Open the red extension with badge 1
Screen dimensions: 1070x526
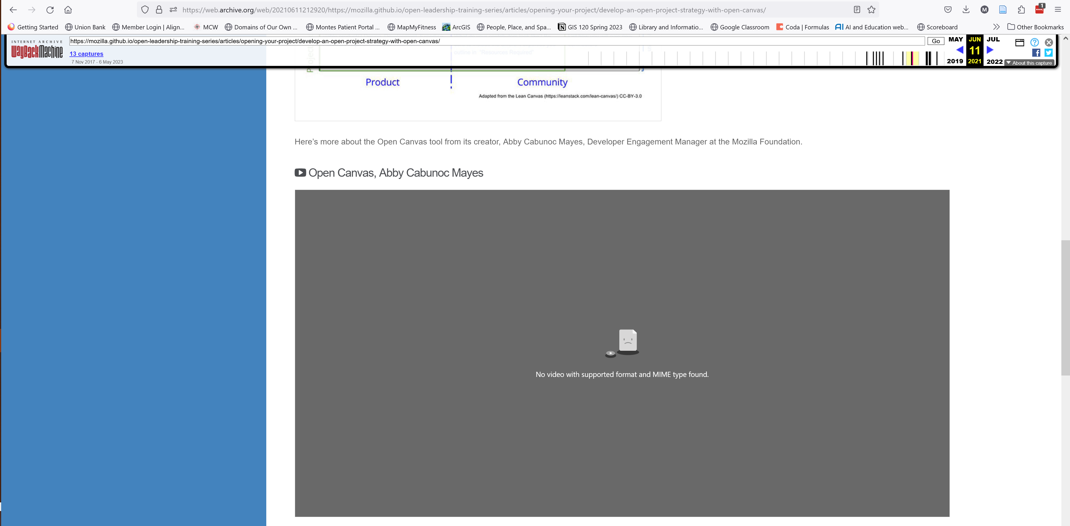(1040, 9)
